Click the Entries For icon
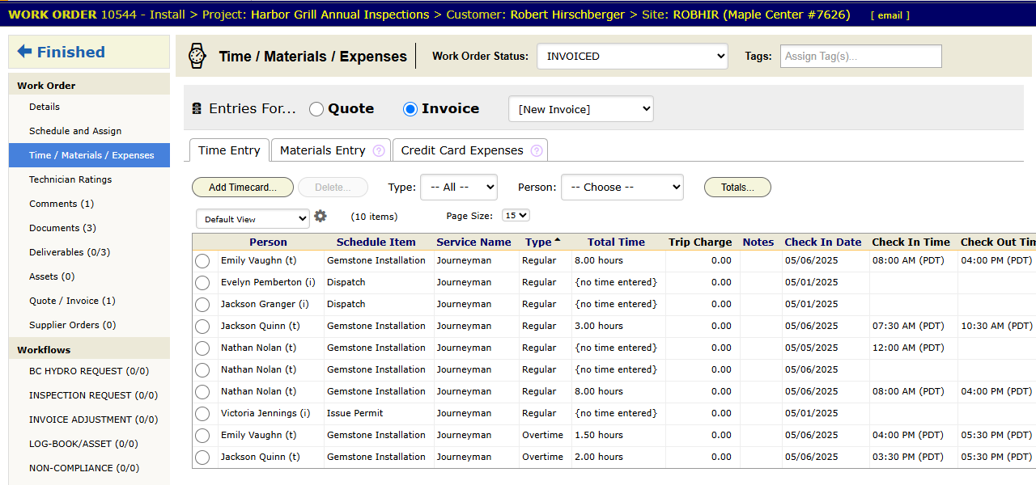This screenshot has width=1036, height=485. [x=197, y=109]
